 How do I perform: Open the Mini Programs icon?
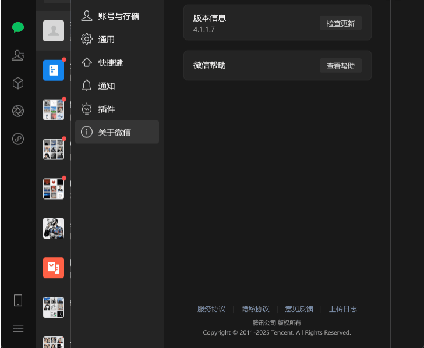(x=18, y=139)
